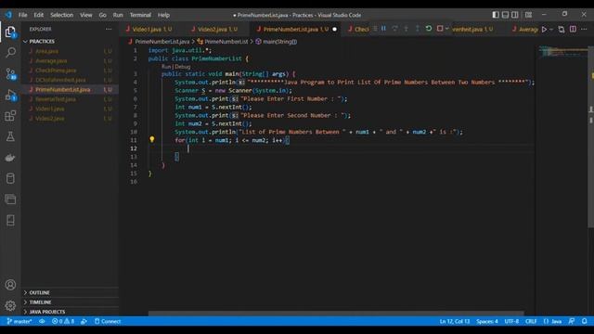Open run options dropdown next to play

click(x=551, y=29)
